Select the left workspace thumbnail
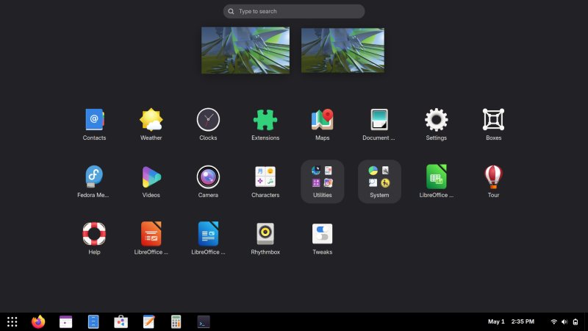 pos(245,50)
